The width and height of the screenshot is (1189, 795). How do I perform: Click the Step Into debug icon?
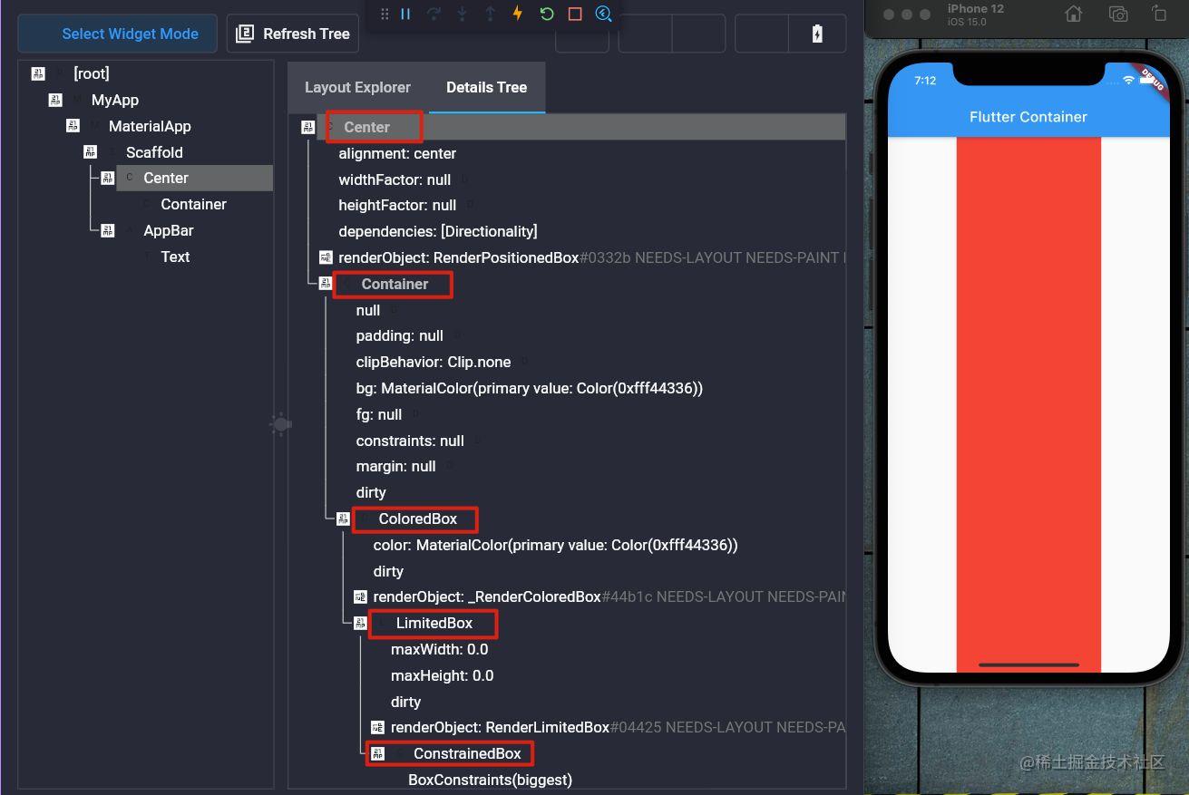pos(462,14)
